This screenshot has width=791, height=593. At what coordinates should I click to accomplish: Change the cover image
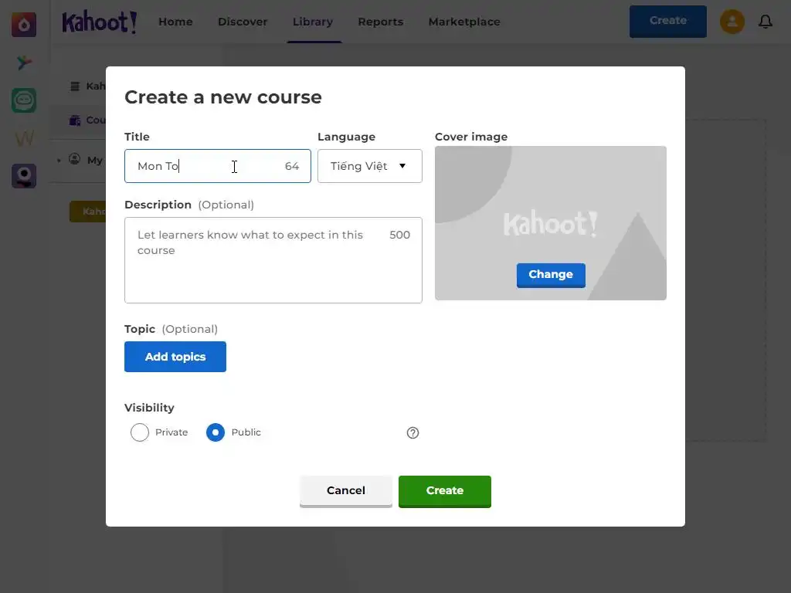(551, 274)
